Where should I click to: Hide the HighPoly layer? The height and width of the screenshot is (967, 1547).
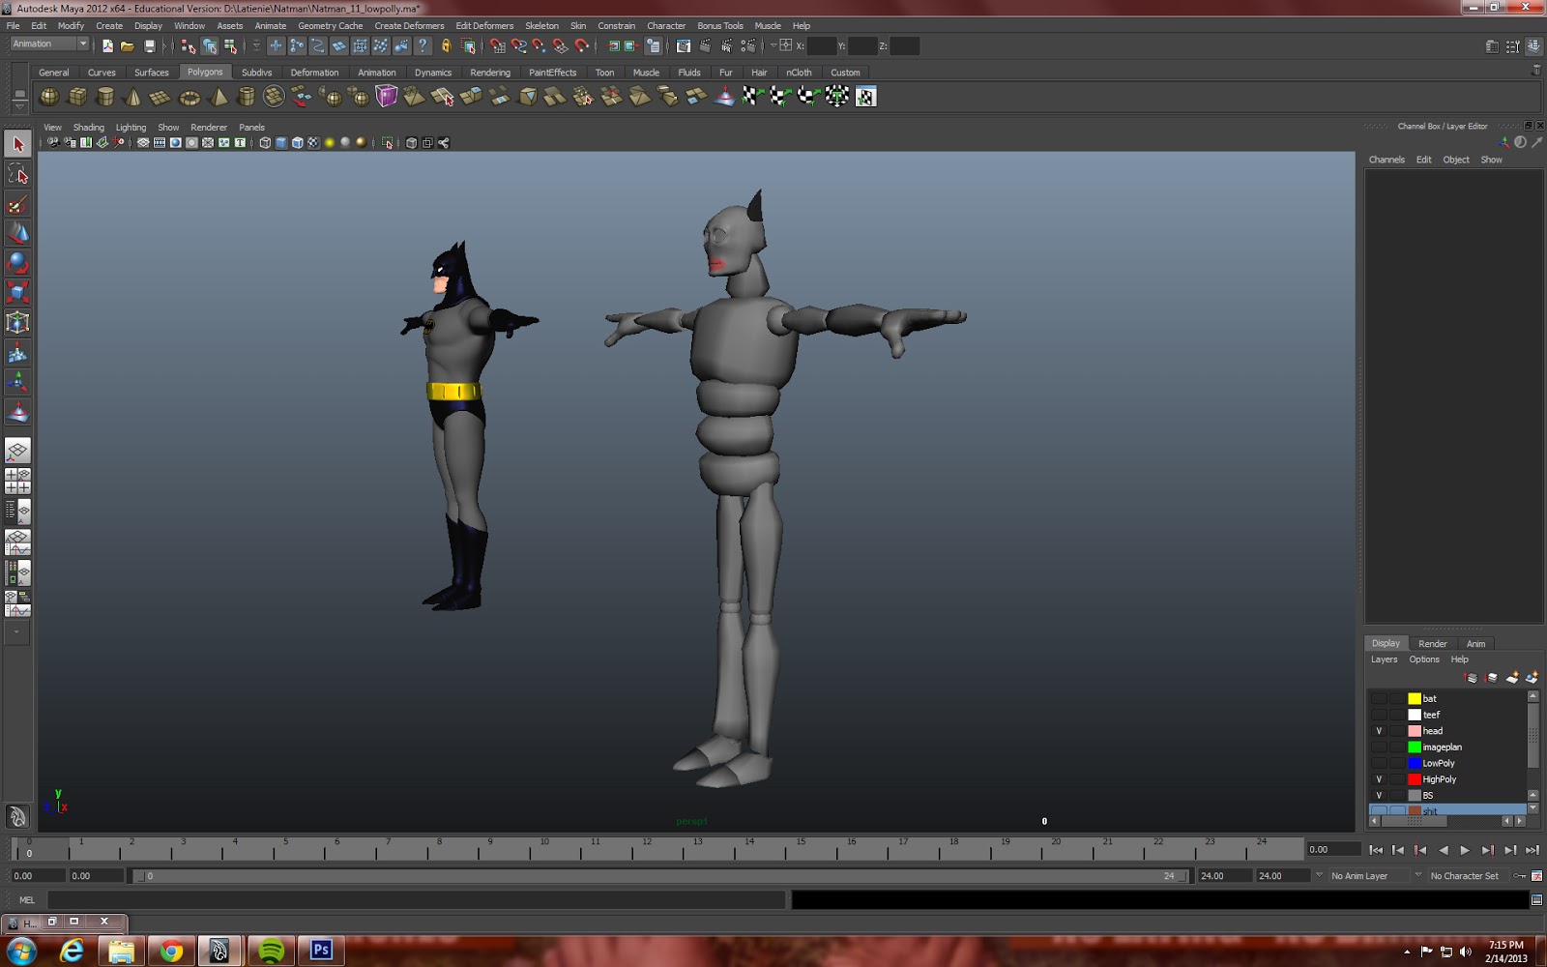click(x=1379, y=778)
